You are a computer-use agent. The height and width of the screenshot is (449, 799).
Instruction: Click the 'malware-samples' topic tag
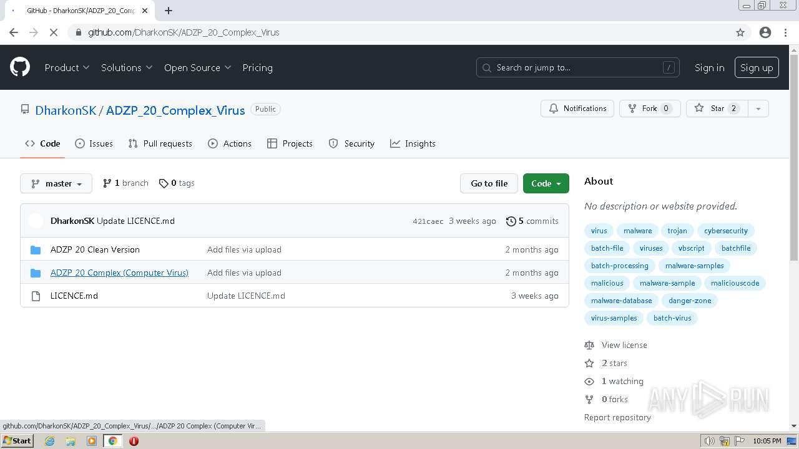pyautogui.click(x=695, y=266)
